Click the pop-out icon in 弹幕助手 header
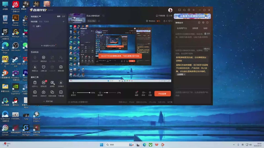The image size is (264, 148). 207,22
